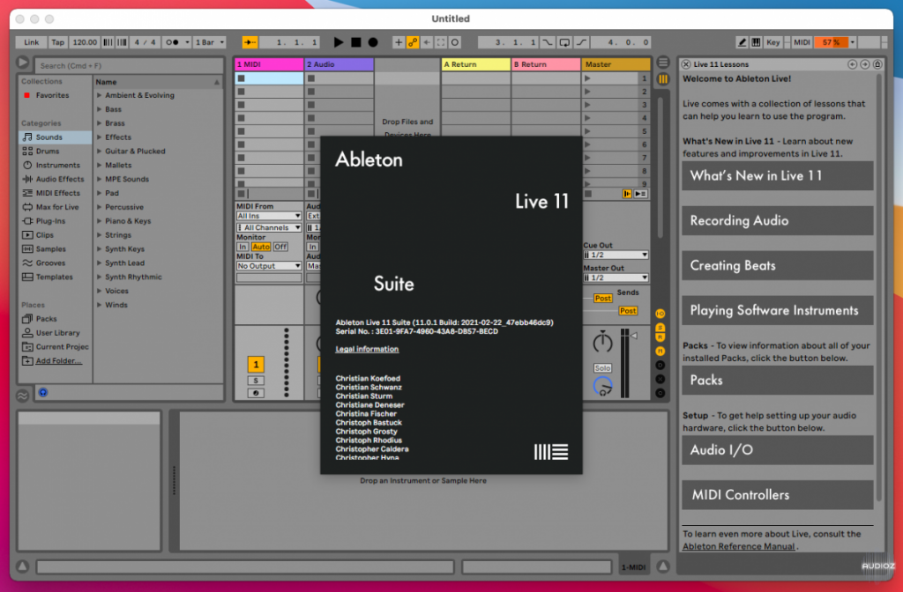
Task: Toggle Key Map Mode switch
Action: 772,42
